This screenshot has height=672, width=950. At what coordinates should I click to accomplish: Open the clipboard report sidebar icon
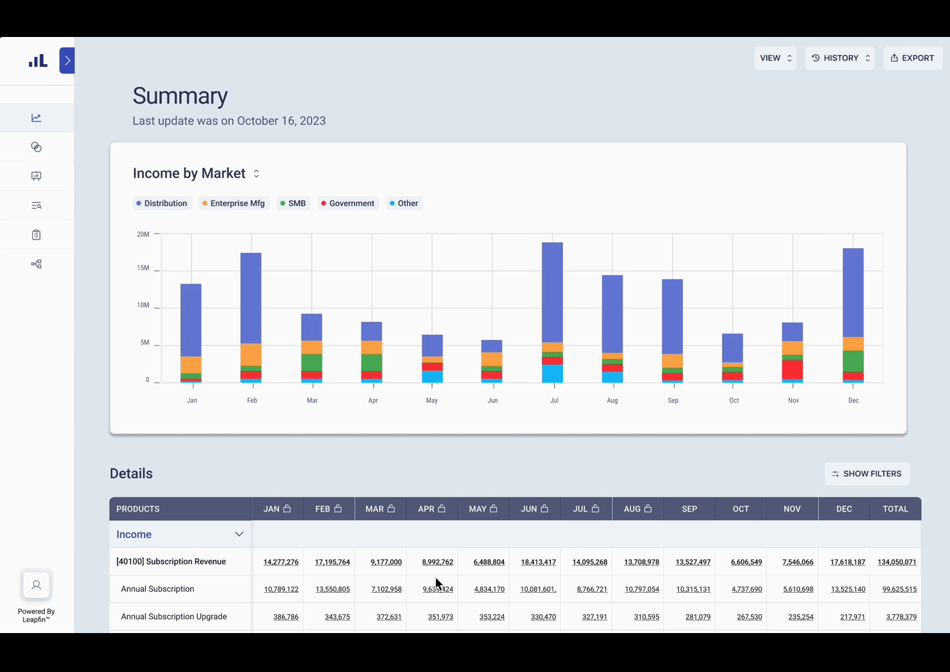(36, 235)
